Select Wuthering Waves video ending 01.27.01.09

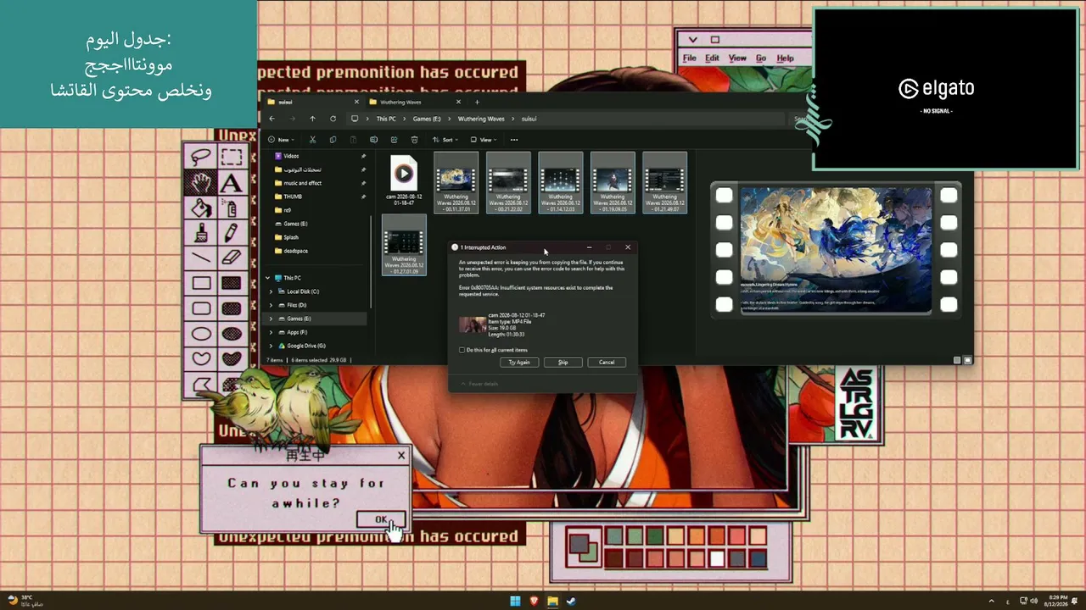(x=404, y=244)
